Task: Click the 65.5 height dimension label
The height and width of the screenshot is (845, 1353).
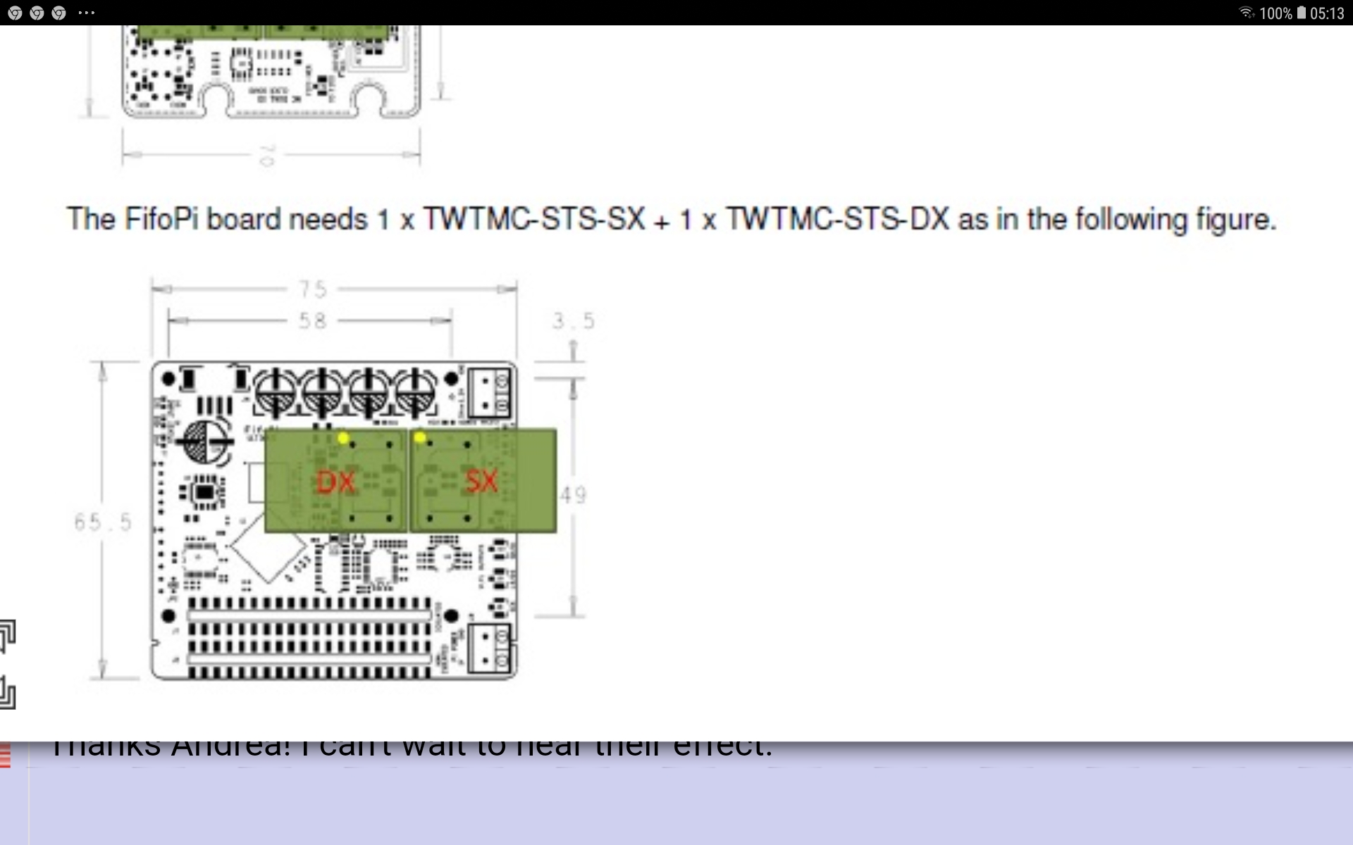Action: click(103, 522)
